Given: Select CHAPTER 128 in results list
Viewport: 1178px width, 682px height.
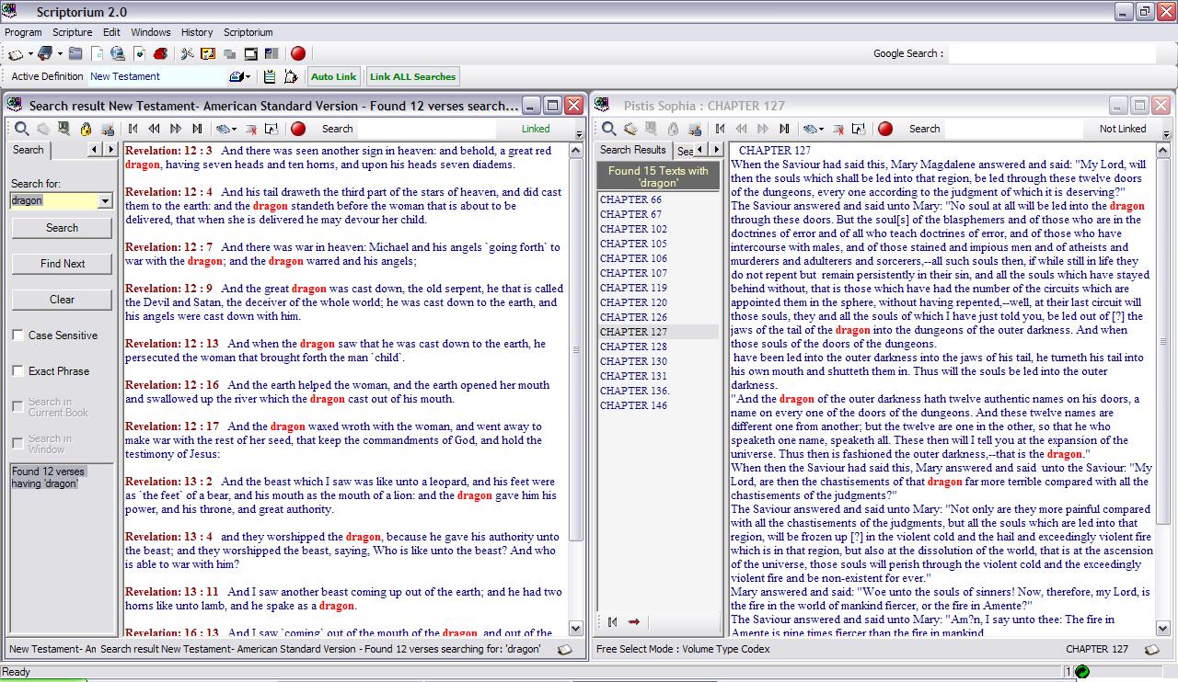Looking at the screenshot, I should point(633,347).
